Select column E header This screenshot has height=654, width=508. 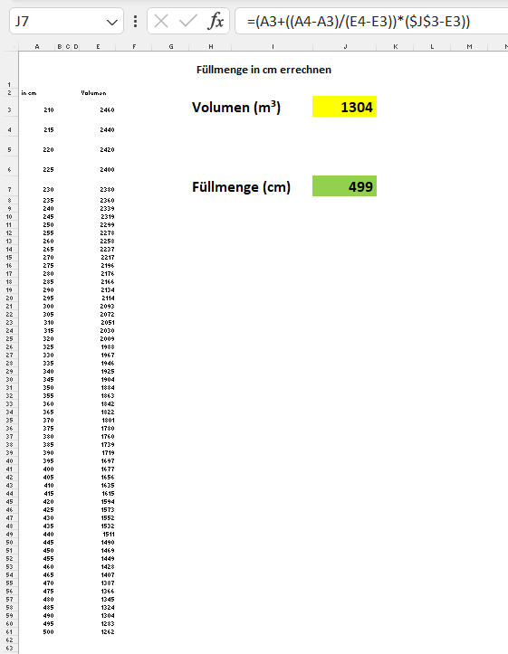(x=98, y=47)
